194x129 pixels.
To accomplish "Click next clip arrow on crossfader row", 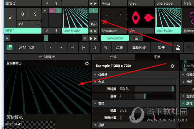I will pyautogui.click(x=96, y=38).
